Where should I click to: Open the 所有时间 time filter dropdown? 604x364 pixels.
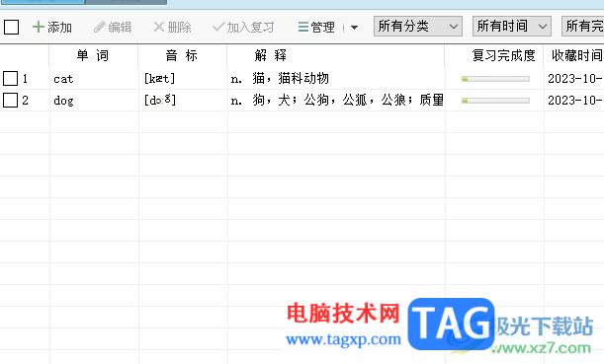point(511,26)
